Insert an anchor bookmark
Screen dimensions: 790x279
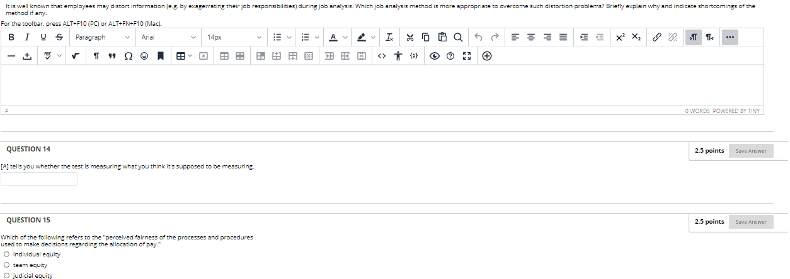pyautogui.click(x=160, y=56)
